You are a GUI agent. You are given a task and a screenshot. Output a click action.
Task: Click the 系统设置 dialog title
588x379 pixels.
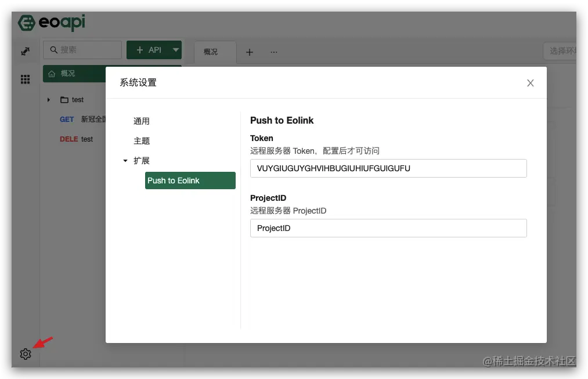click(138, 82)
